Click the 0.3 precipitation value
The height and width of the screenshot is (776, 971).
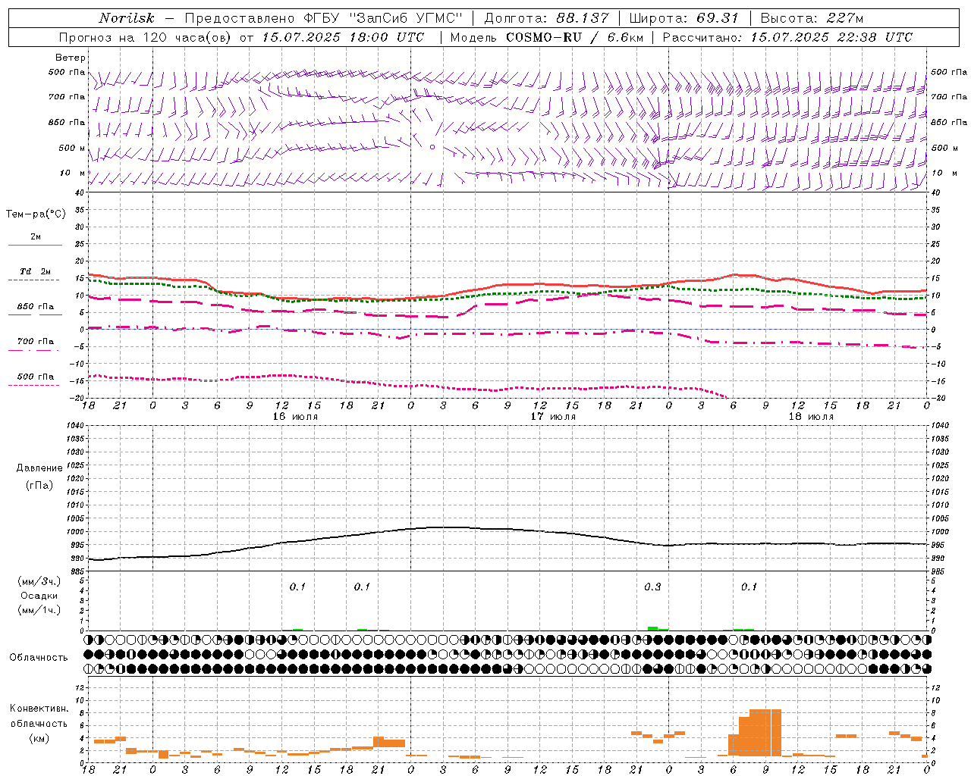[x=652, y=587]
